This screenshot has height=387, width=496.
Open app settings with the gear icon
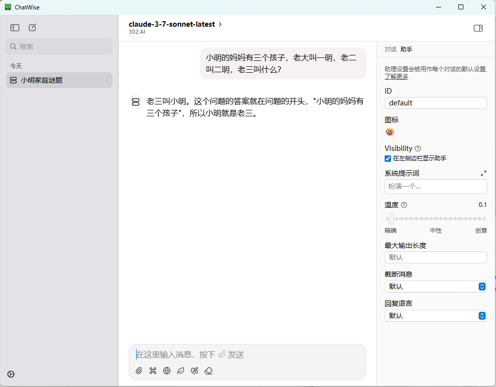tap(10, 374)
